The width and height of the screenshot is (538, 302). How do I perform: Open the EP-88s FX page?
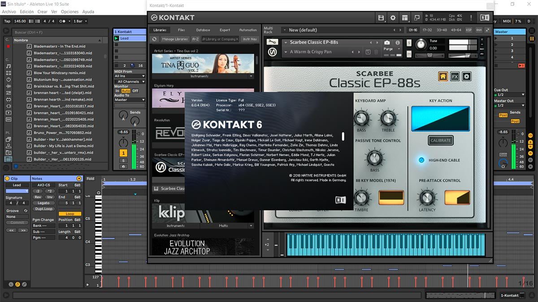point(455,76)
